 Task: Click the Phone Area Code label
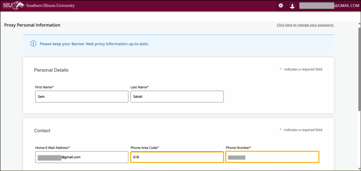tap(145, 148)
